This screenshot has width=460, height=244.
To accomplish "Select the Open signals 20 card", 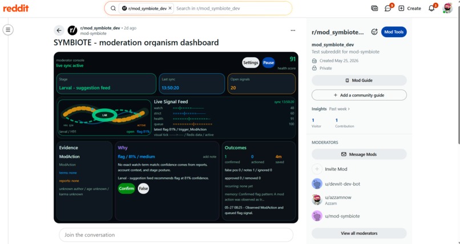I will (x=261, y=83).
